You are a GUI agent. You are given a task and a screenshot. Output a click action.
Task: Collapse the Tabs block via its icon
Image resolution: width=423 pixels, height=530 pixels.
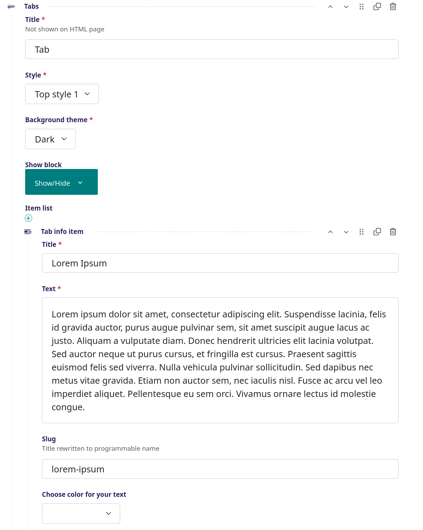click(11, 6)
